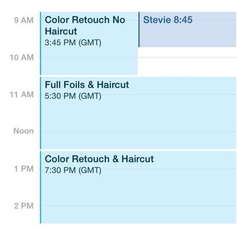Select the 9 AM hour label
Image resolution: width=237 pixels, height=229 pixels.
pos(24,20)
